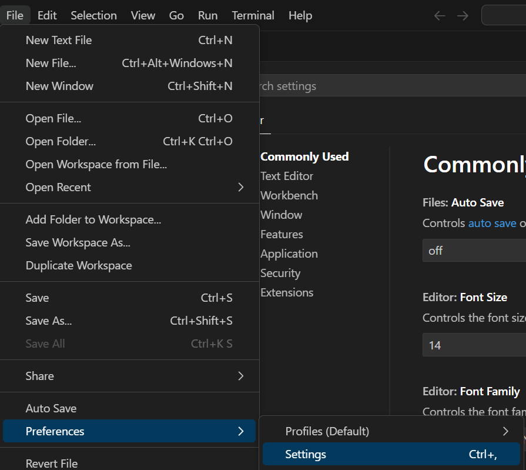
Task: Select Text Editor settings category
Action: point(287,176)
